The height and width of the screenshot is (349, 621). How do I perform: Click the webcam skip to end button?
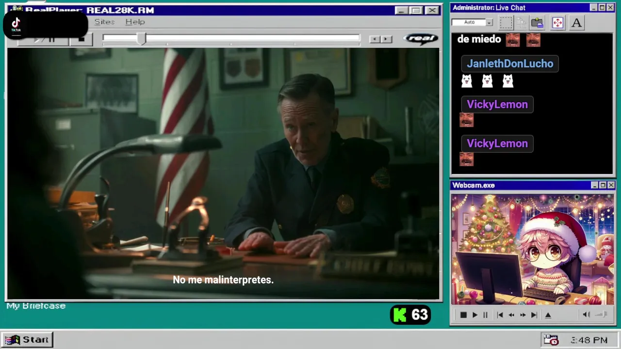click(534, 315)
